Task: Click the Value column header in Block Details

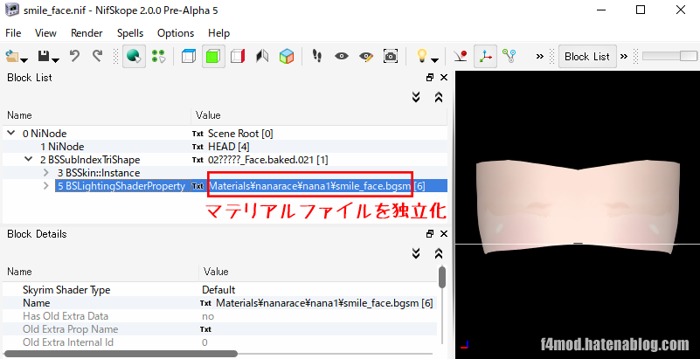Action: [318, 272]
